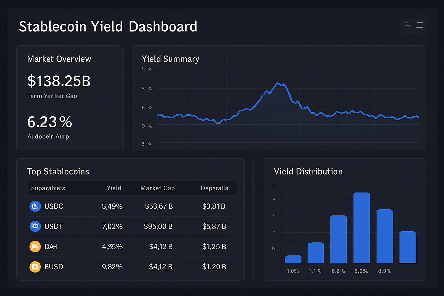Sort the table by the Stablecoins column

48,188
